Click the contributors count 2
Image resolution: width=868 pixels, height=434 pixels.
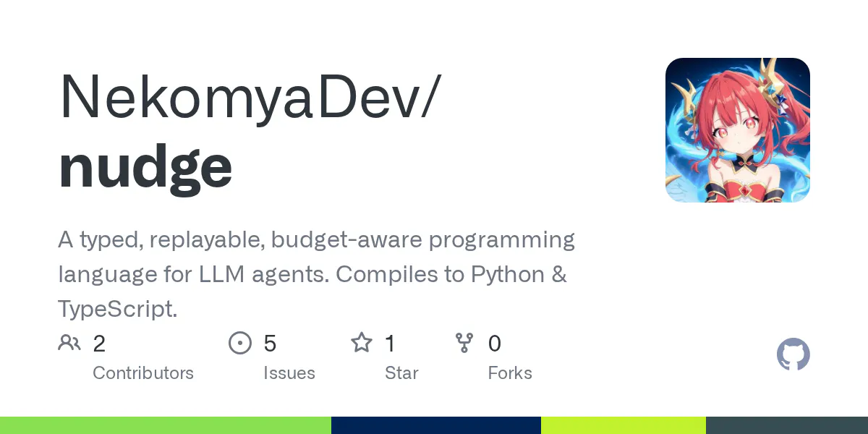pos(99,344)
